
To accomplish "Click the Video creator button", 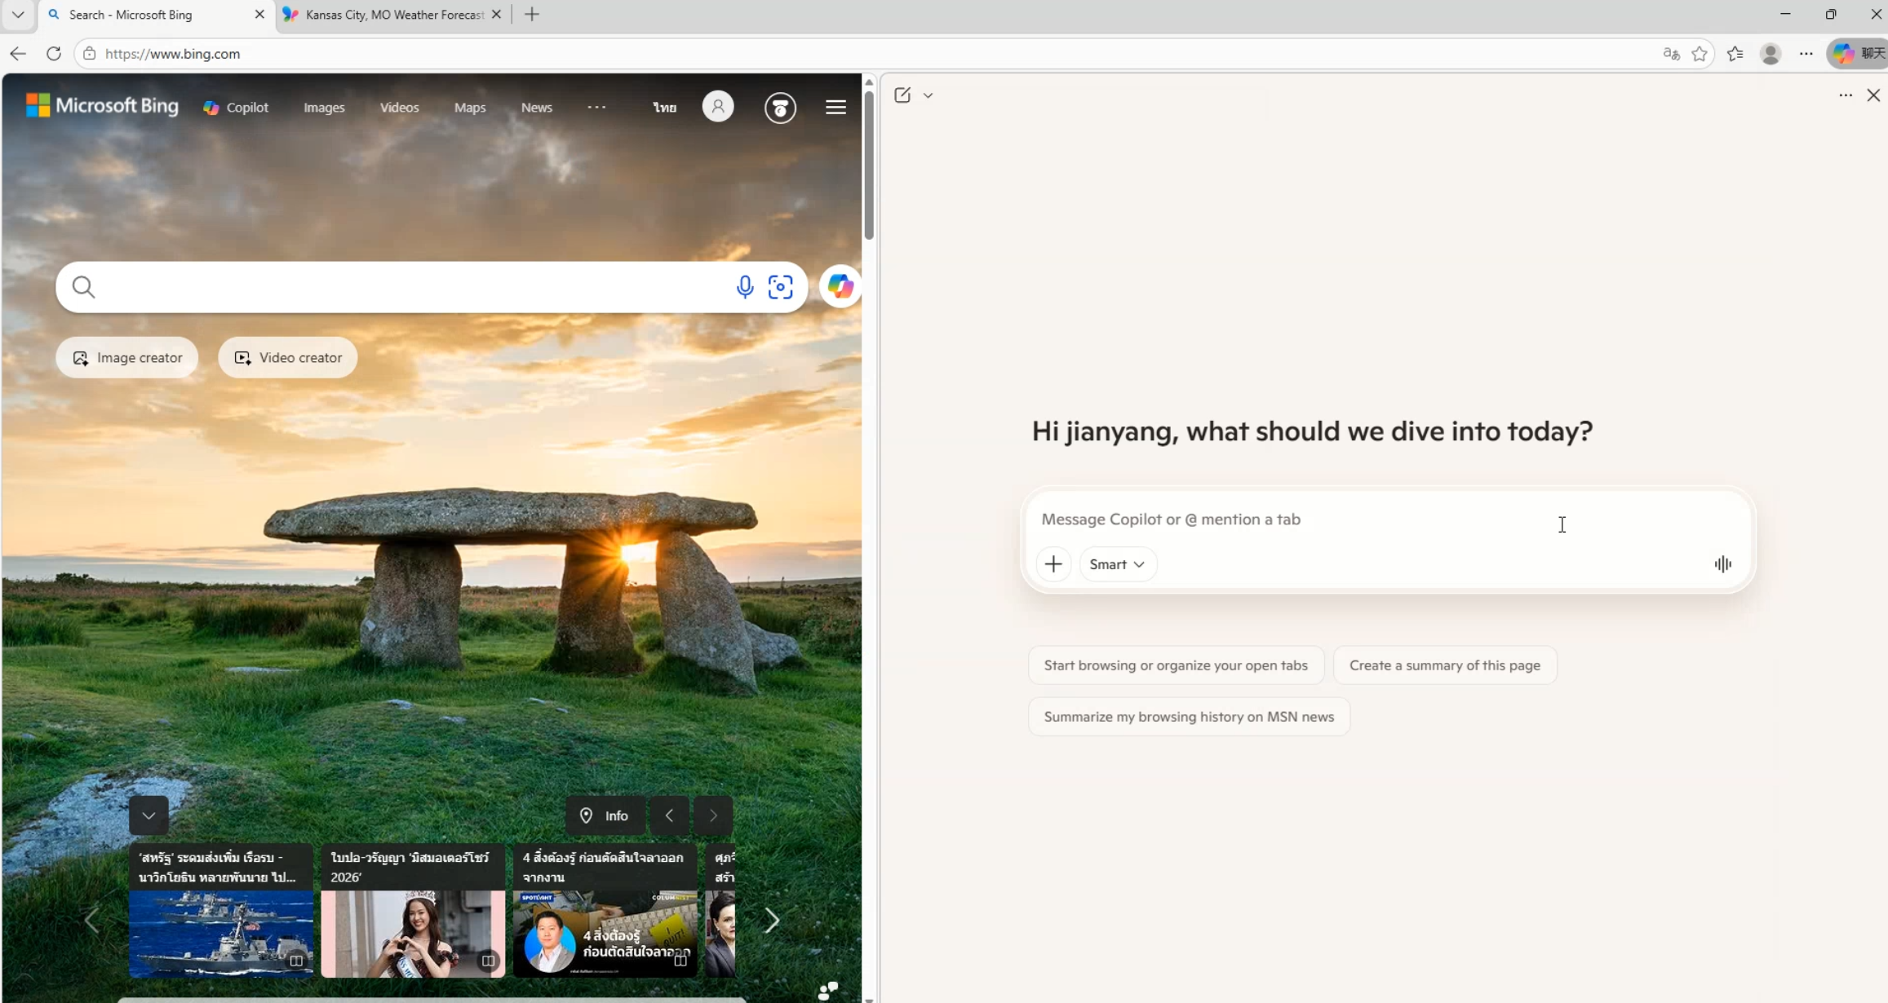I will [x=287, y=358].
